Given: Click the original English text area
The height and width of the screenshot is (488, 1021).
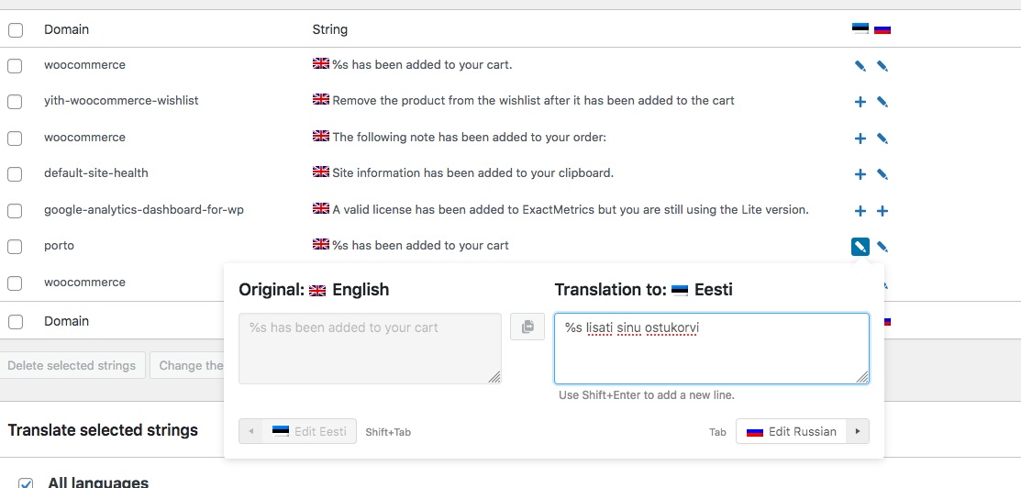Looking at the screenshot, I should [370, 349].
